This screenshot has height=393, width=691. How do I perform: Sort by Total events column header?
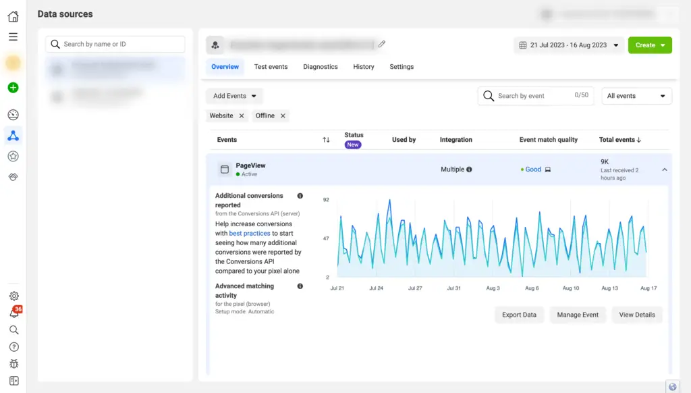[619, 140]
